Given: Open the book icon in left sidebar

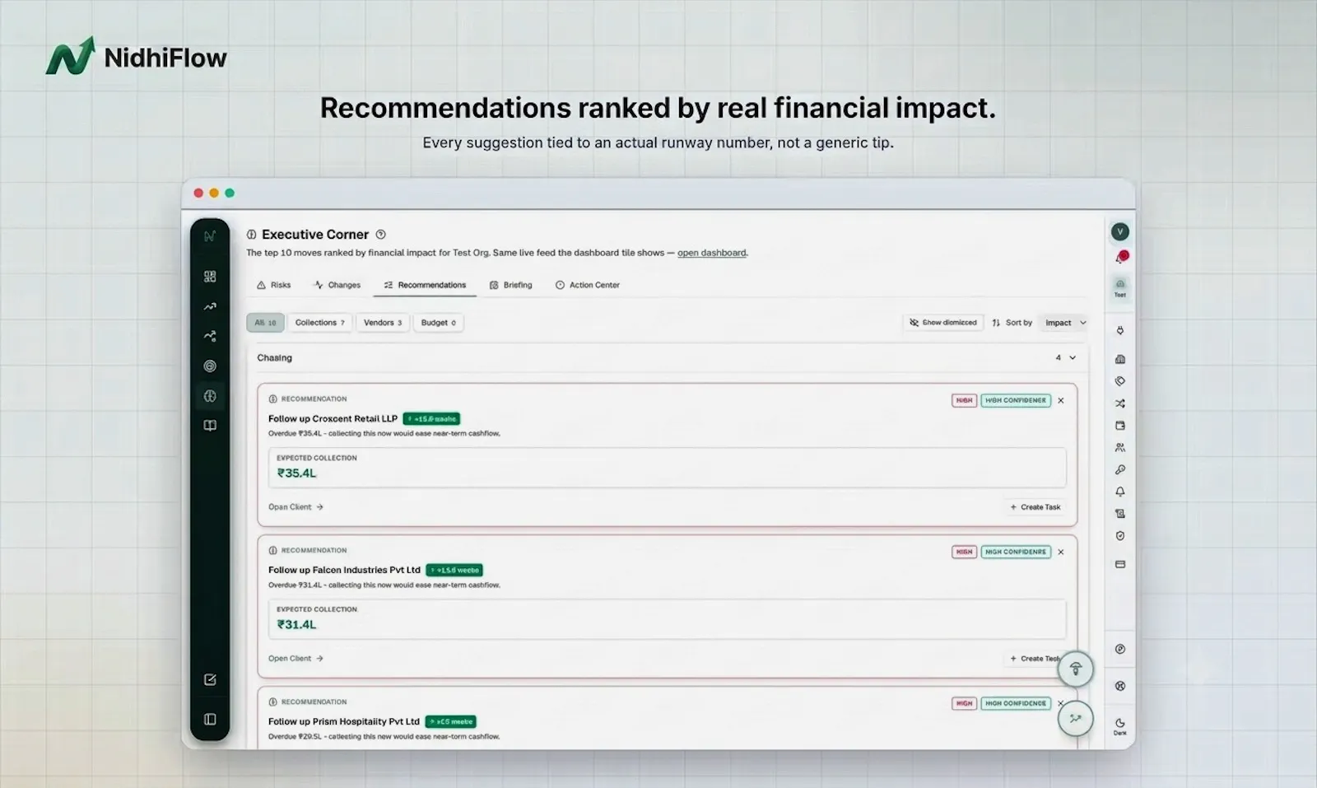Looking at the screenshot, I should pyautogui.click(x=210, y=426).
